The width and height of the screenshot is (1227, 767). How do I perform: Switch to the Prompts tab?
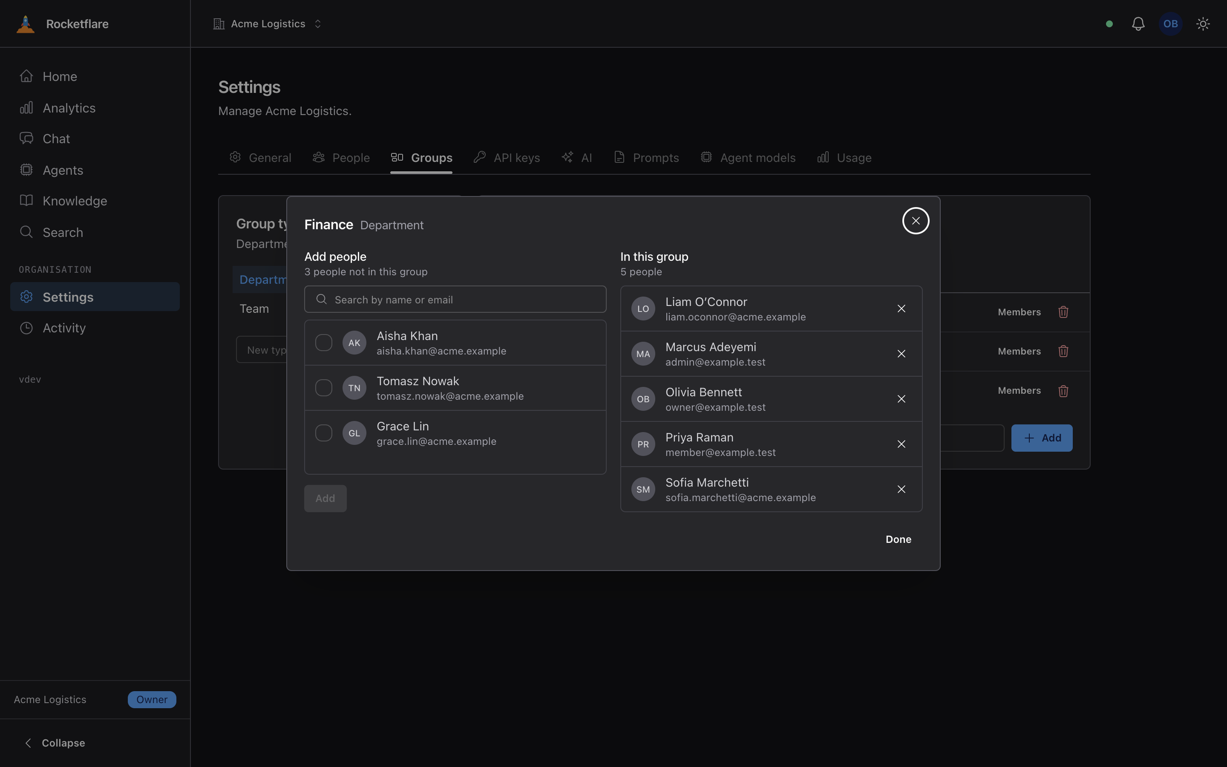[646, 158]
